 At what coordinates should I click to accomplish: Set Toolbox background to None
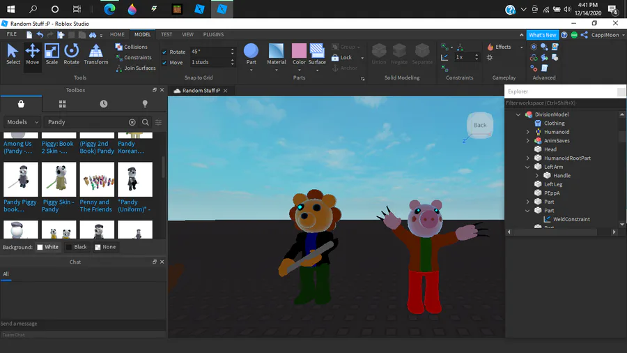tap(105, 247)
